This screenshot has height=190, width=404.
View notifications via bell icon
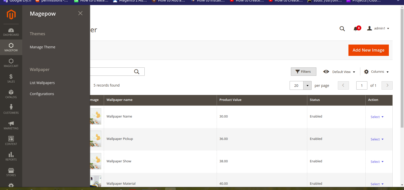356,28
